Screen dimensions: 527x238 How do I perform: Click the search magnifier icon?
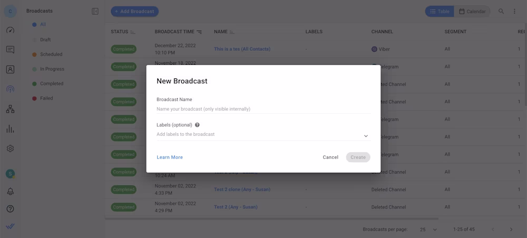pos(501,11)
